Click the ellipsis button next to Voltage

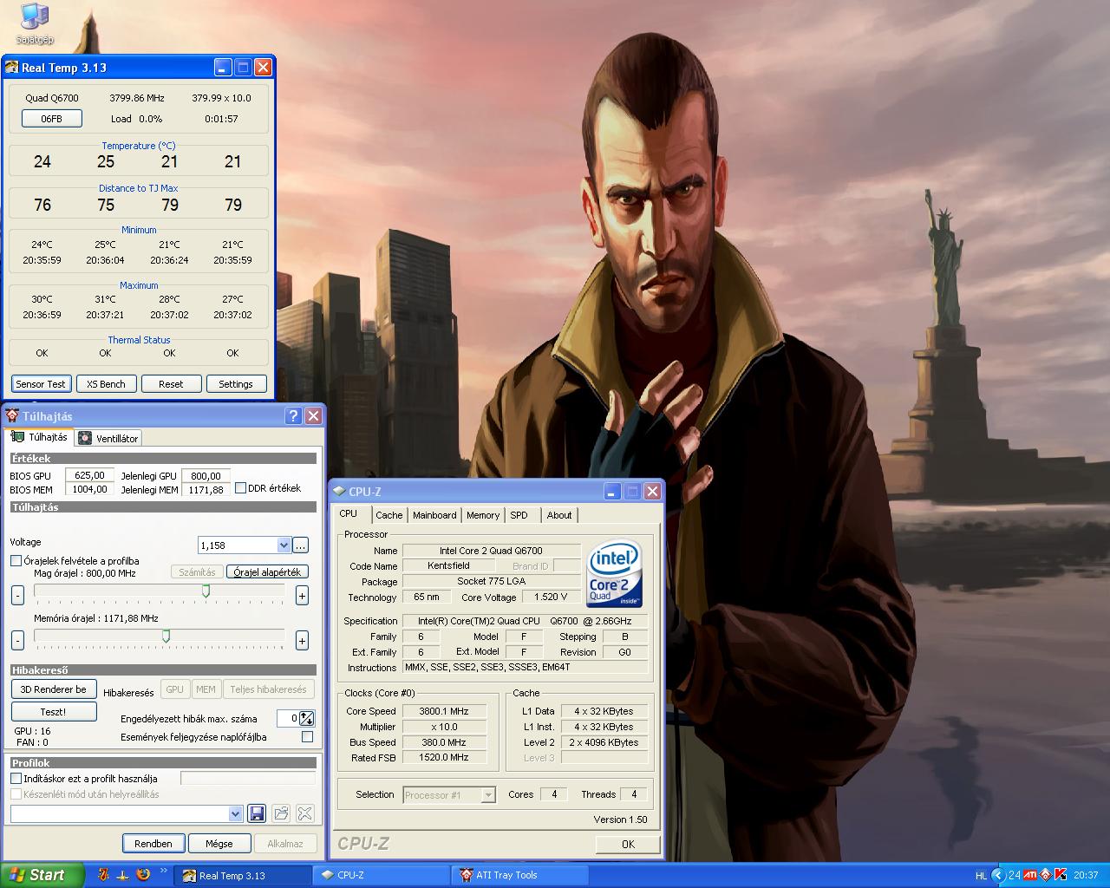click(x=300, y=545)
